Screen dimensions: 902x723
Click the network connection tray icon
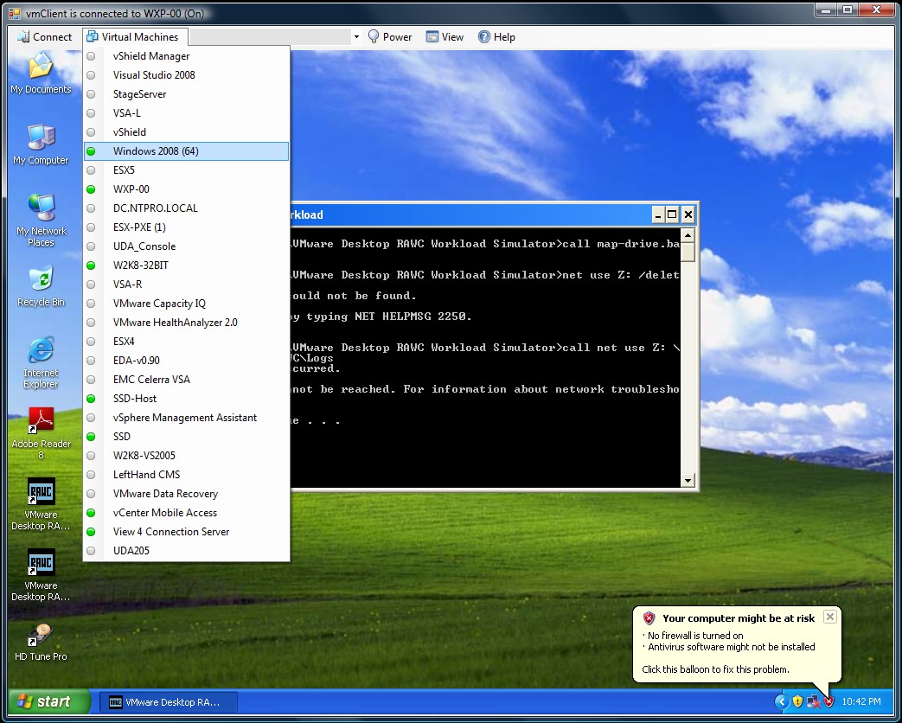pos(814,701)
